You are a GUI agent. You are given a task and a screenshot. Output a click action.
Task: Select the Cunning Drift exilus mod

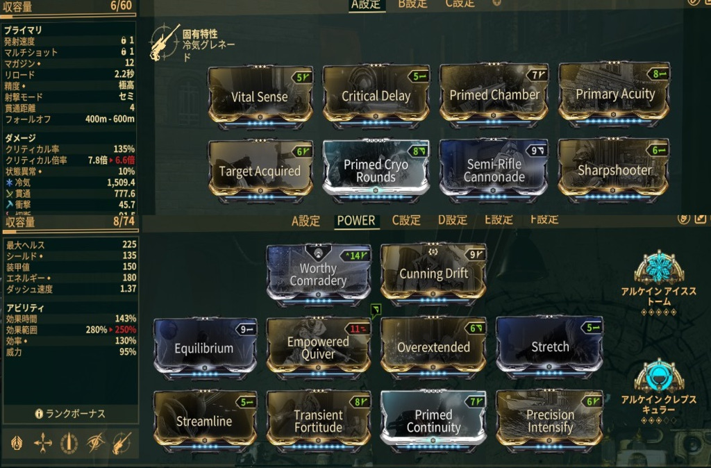coord(433,274)
